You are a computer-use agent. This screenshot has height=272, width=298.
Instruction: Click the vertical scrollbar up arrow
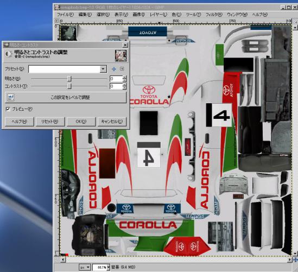[x=295, y=28]
